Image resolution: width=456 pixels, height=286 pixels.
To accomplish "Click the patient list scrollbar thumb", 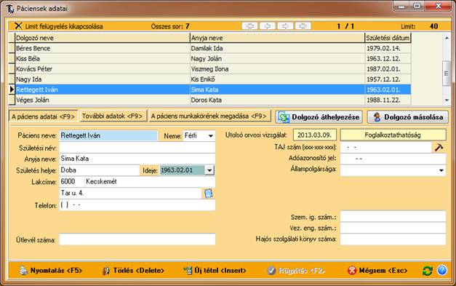I will pyautogui.click(x=447, y=74).
